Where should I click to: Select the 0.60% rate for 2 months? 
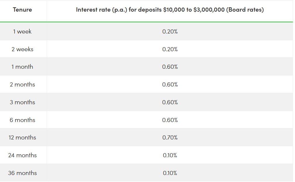(x=170, y=84)
